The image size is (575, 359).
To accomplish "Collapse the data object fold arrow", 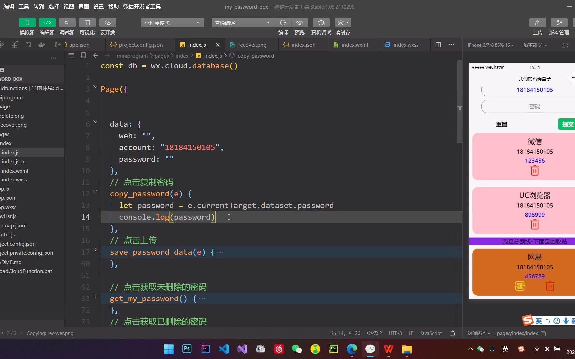I will [x=95, y=122].
